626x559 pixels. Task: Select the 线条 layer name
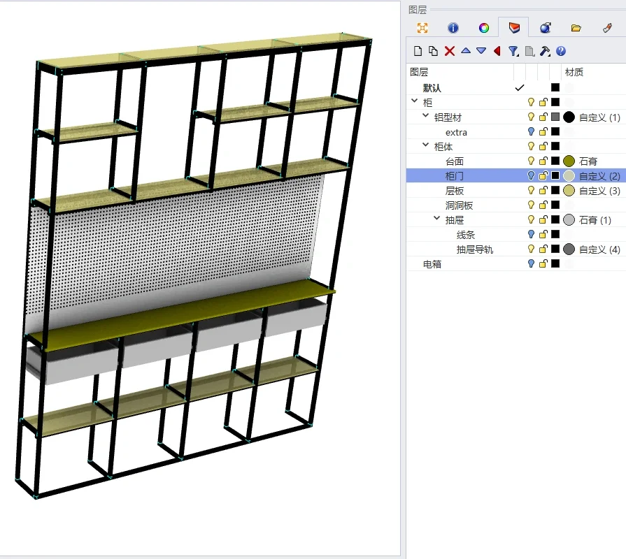click(x=466, y=235)
